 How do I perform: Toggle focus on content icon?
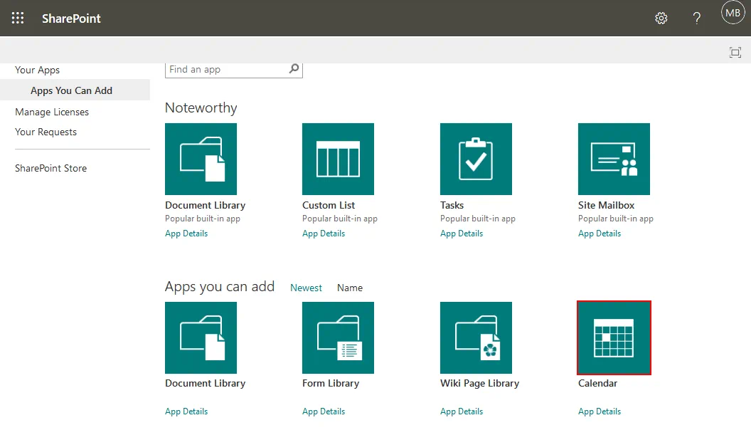tap(735, 52)
